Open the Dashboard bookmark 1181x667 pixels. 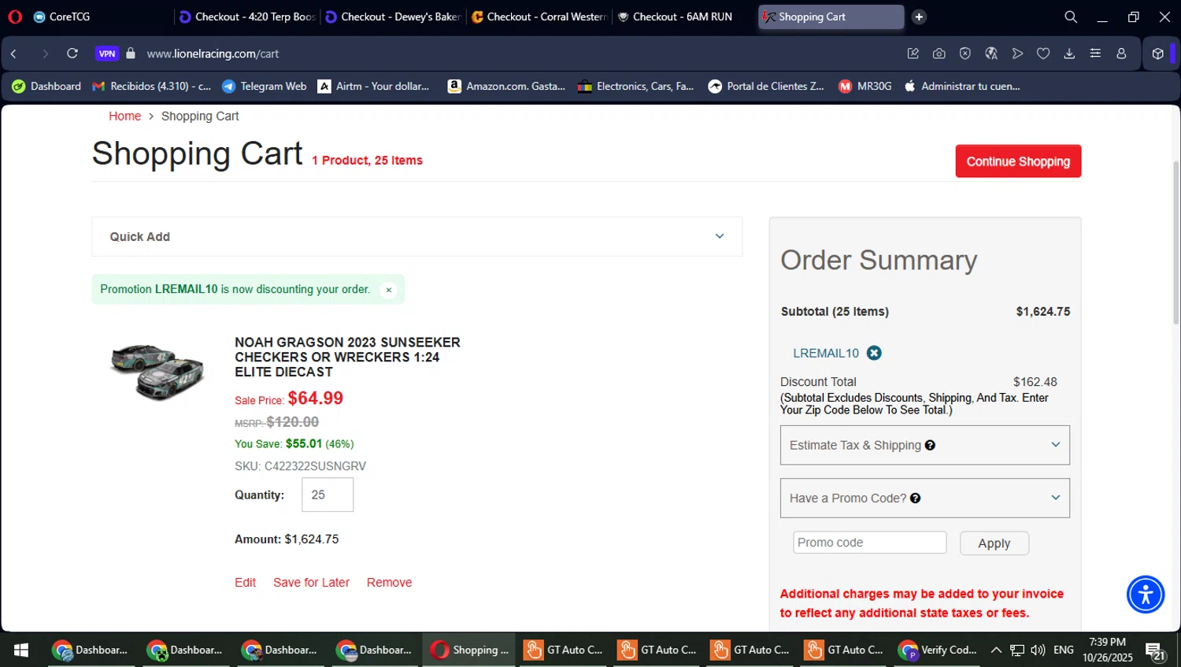tap(46, 87)
